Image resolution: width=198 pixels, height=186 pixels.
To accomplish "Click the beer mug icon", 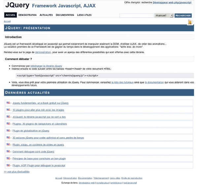I will (190, 22).
